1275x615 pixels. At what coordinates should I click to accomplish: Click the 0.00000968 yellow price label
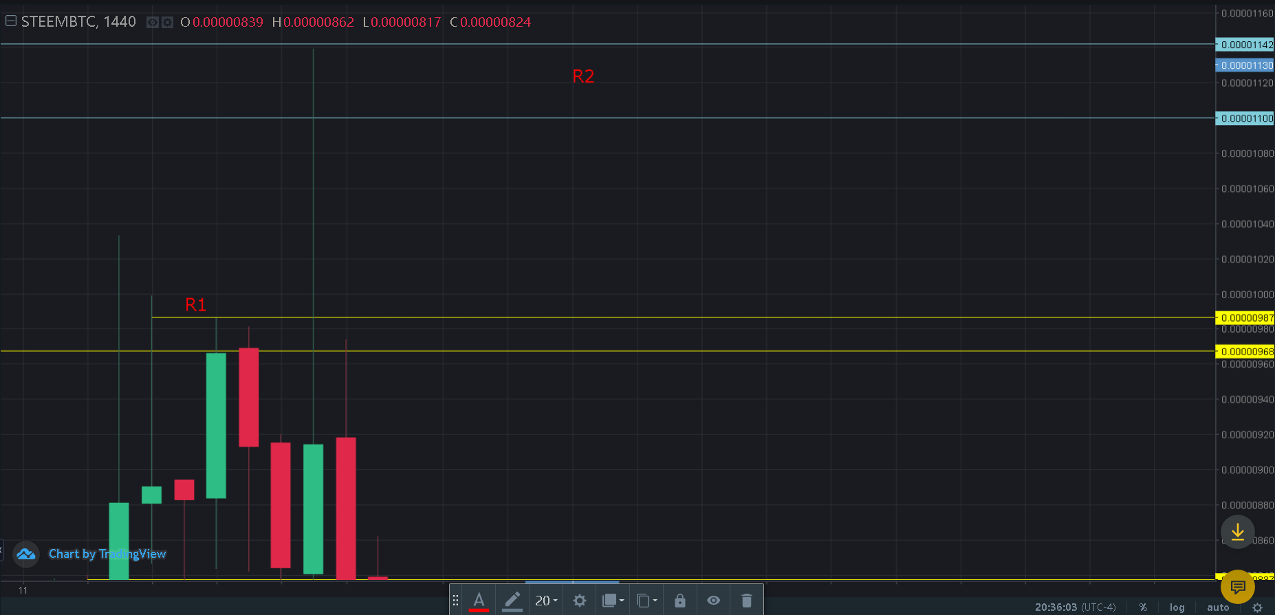[x=1246, y=351]
